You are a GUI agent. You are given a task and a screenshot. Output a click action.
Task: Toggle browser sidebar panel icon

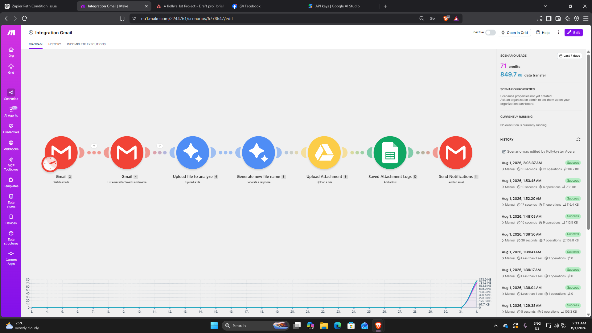point(549,18)
